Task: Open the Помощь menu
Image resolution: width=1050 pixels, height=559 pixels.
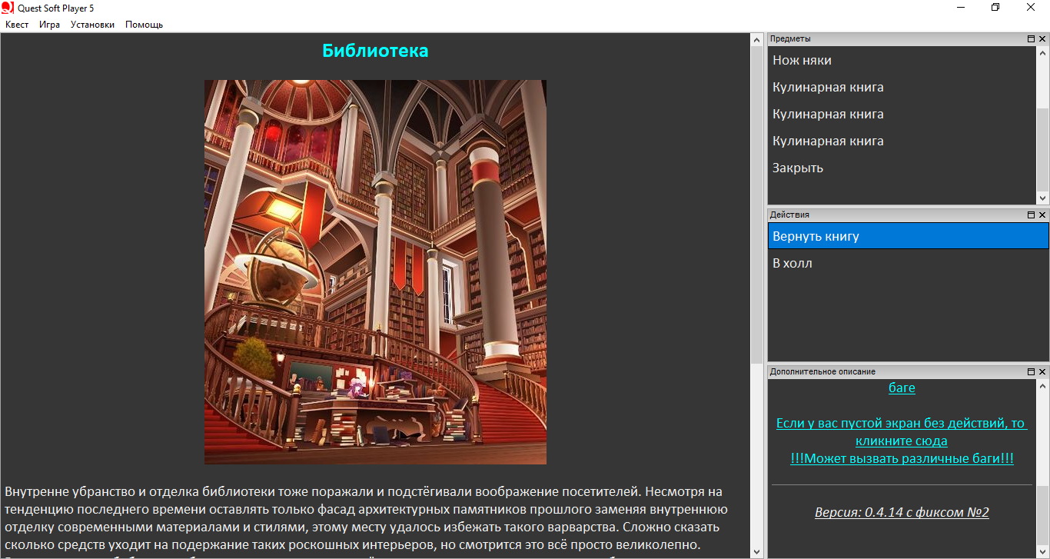Action: 144,25
